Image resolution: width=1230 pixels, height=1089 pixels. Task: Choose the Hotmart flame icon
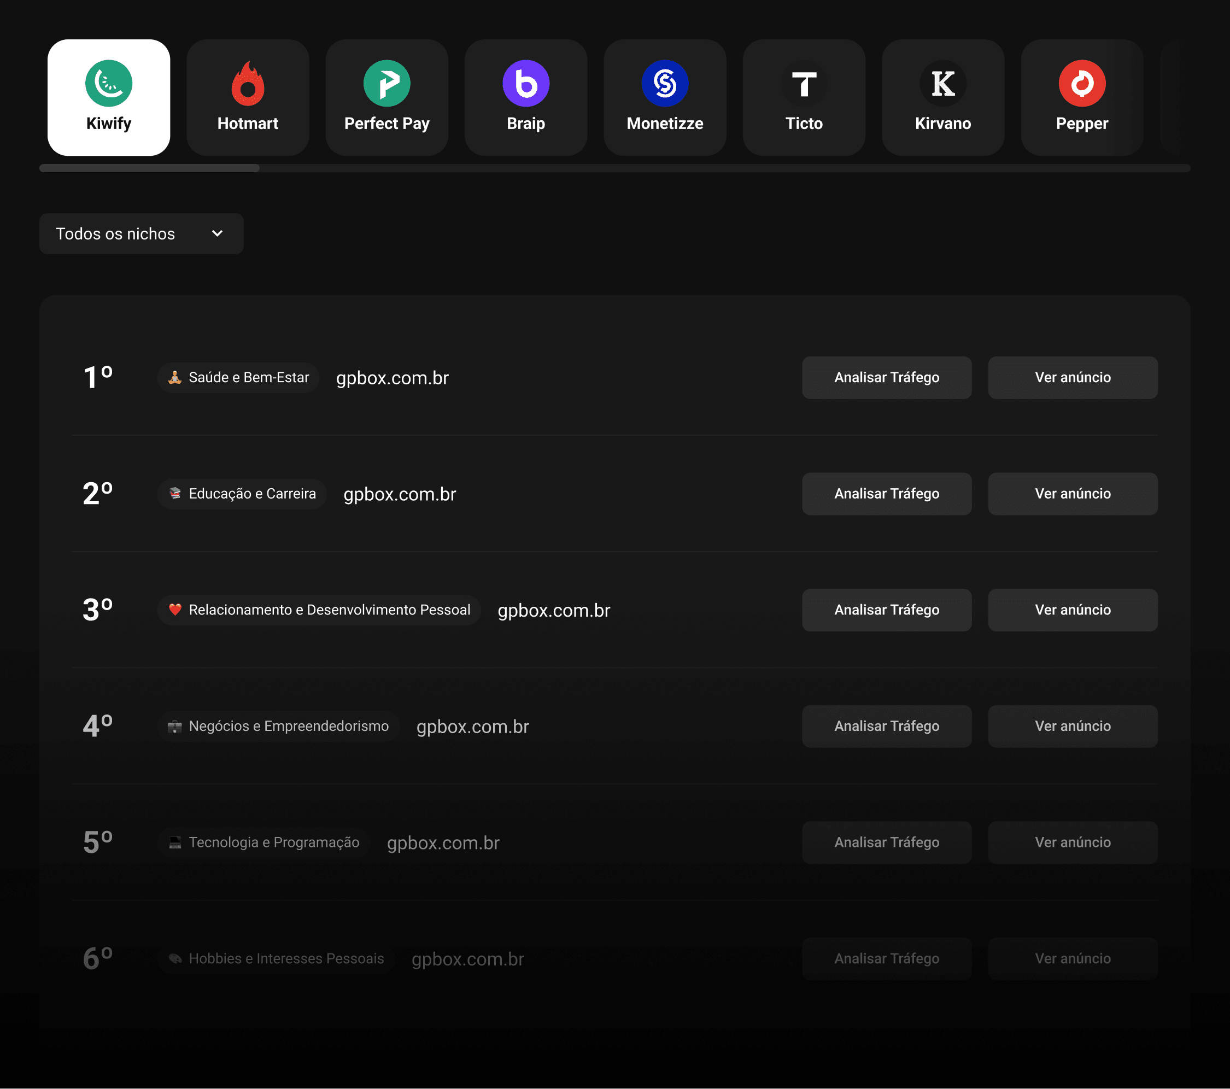(247, 84)
